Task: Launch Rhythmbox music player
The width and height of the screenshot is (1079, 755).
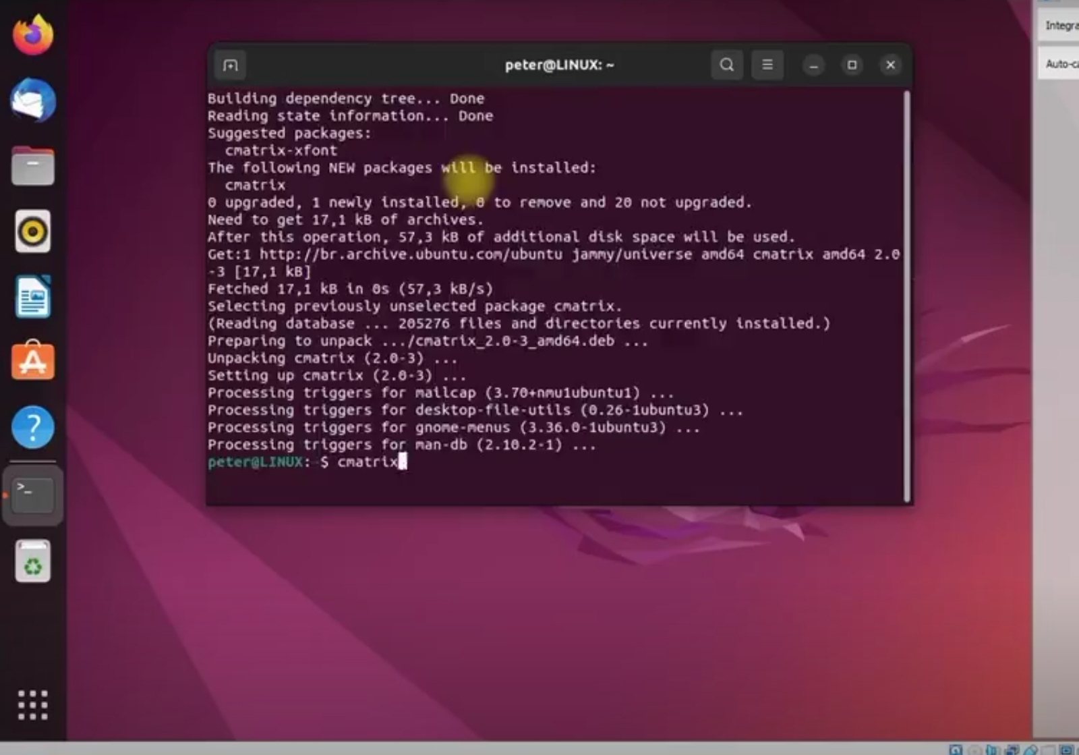Action: pyautogui.click(x=32, y=231)
